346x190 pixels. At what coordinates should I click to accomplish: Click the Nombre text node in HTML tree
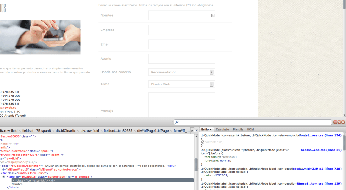[x=17, y=184]
